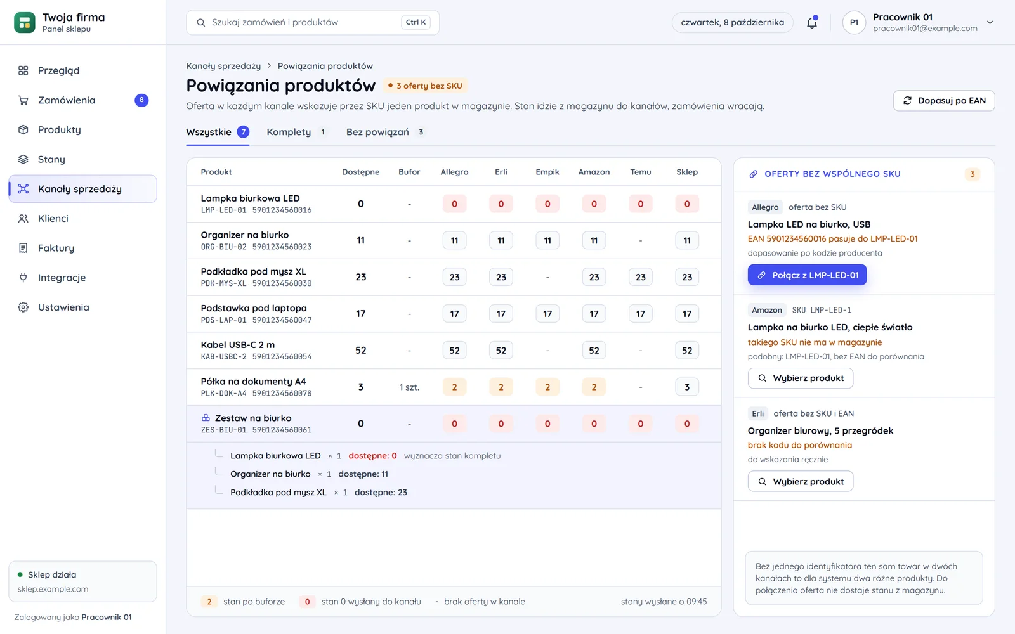Image resolution: width=1015 pixels, height=634 pixels.
Task: Click the Kanały sprzedaży network icon
Action: pos(23,189)
